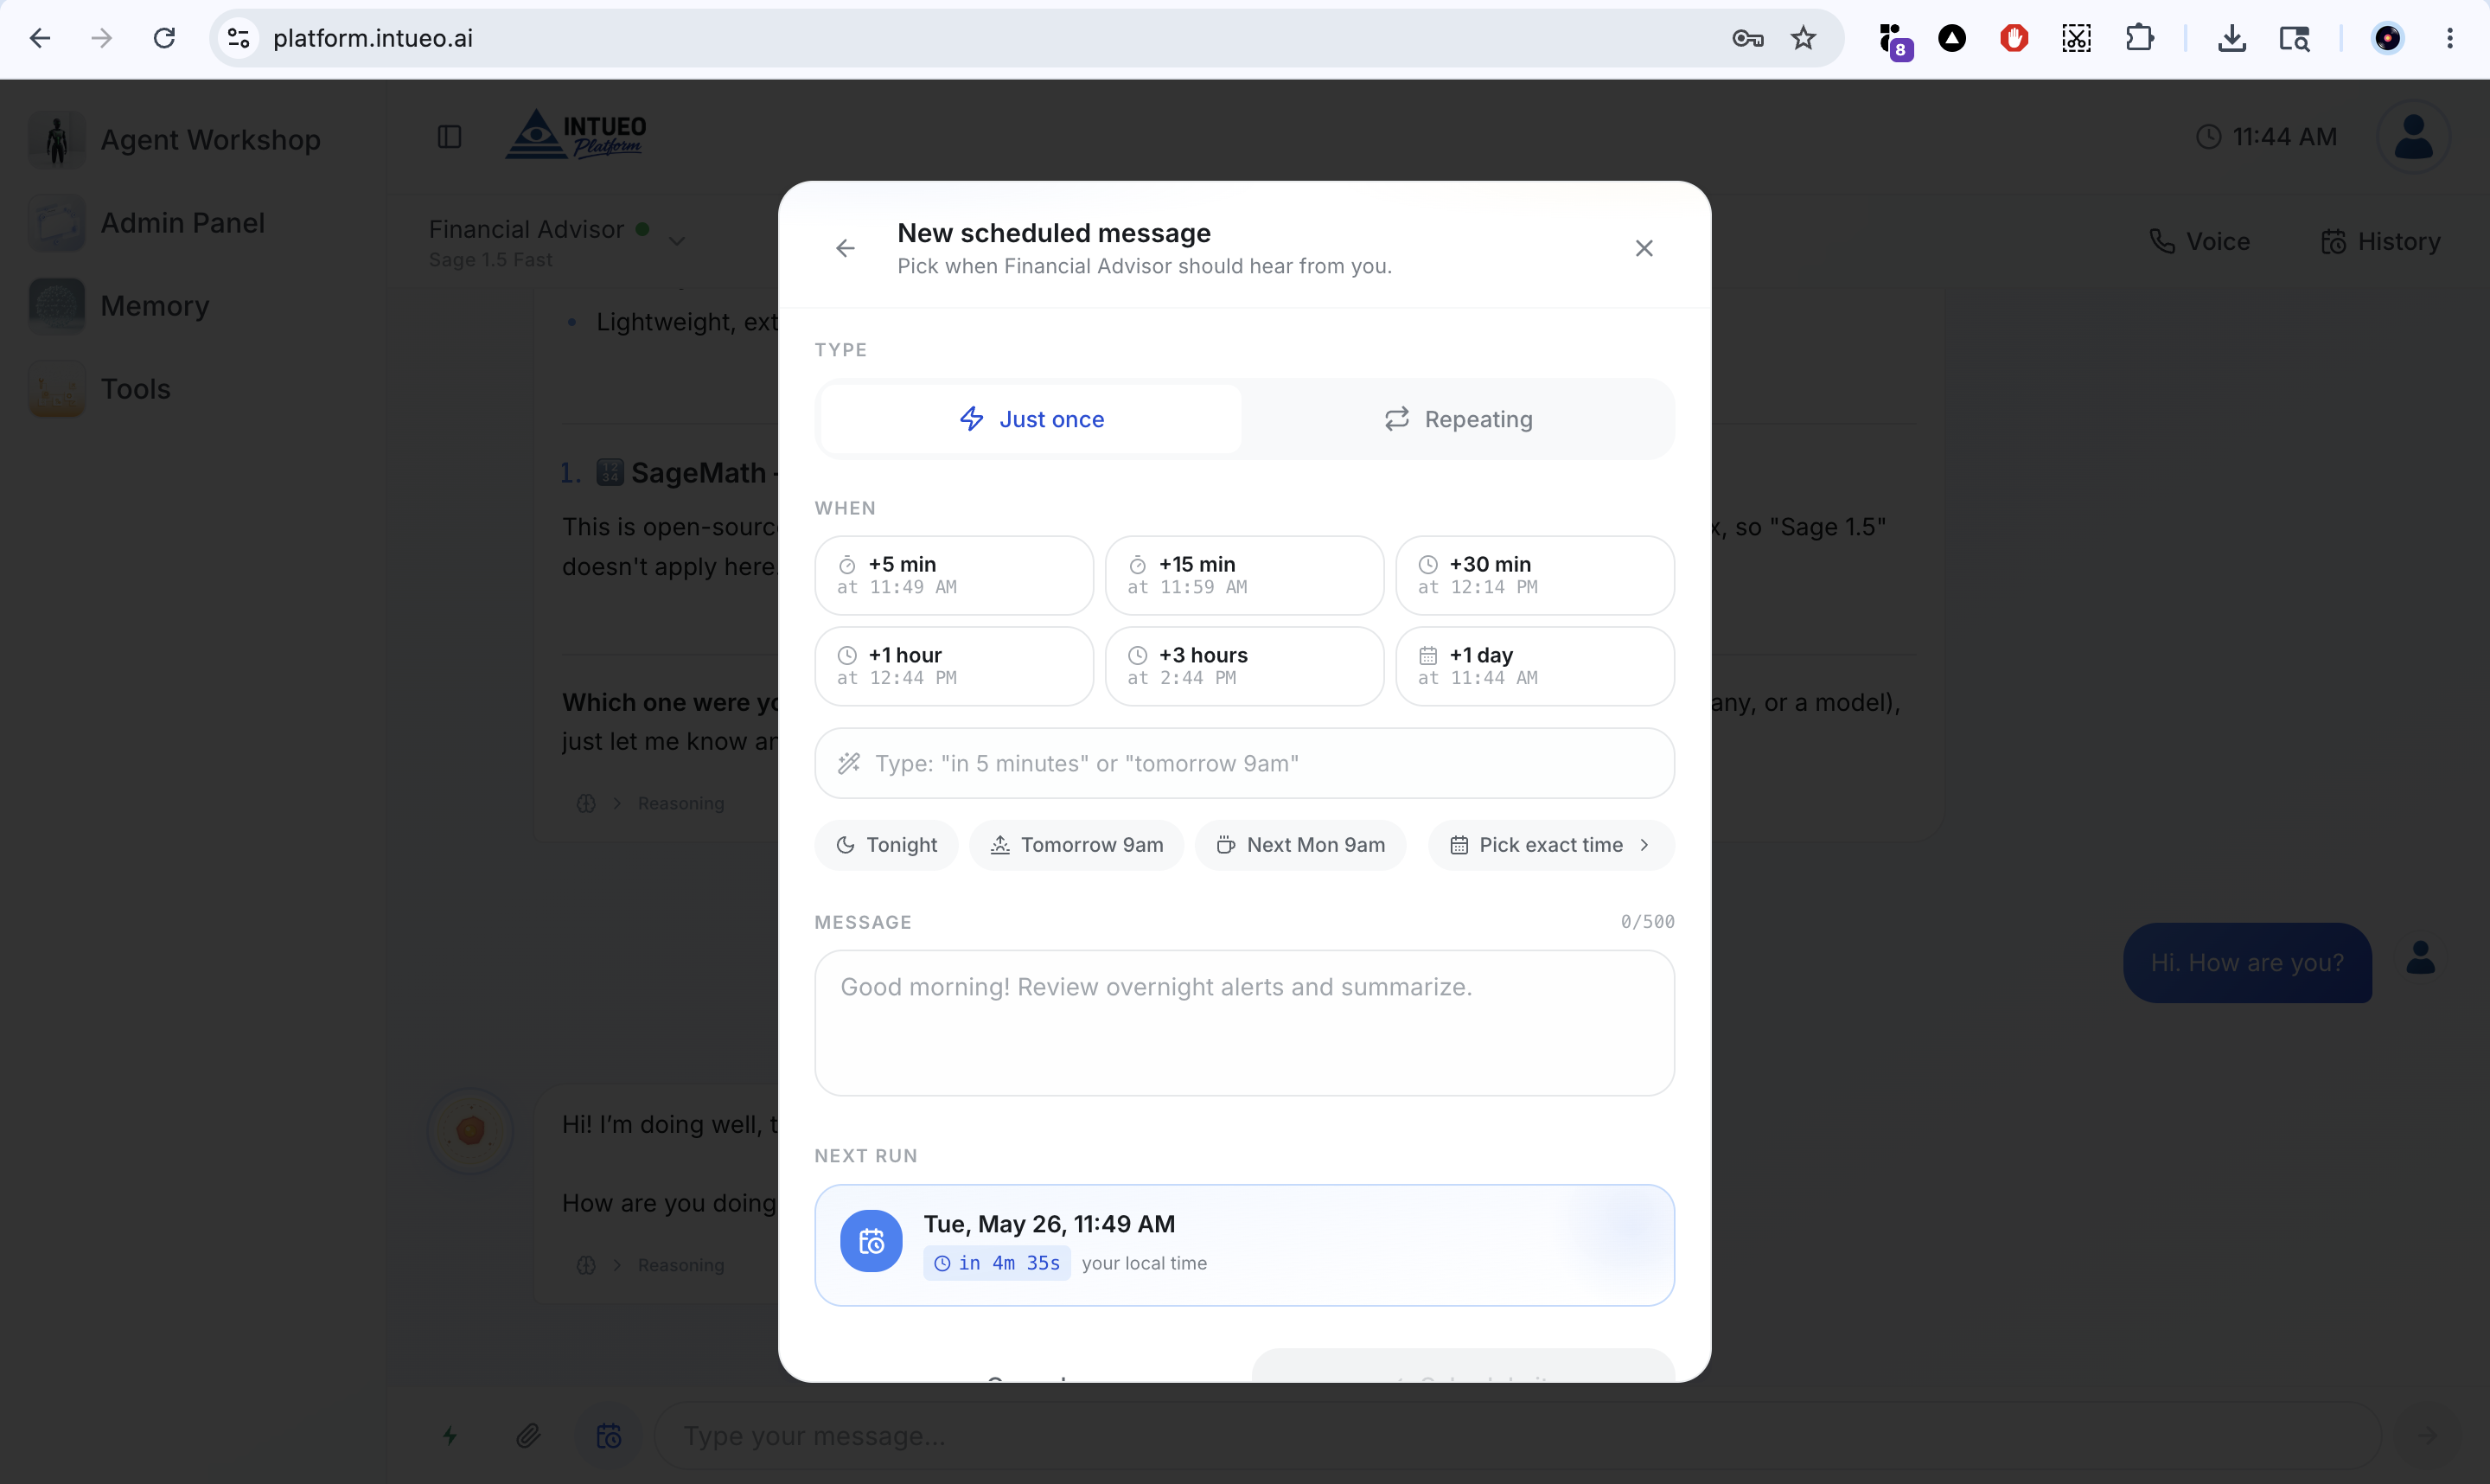Click the chat message input field

coord(1518,1436)
